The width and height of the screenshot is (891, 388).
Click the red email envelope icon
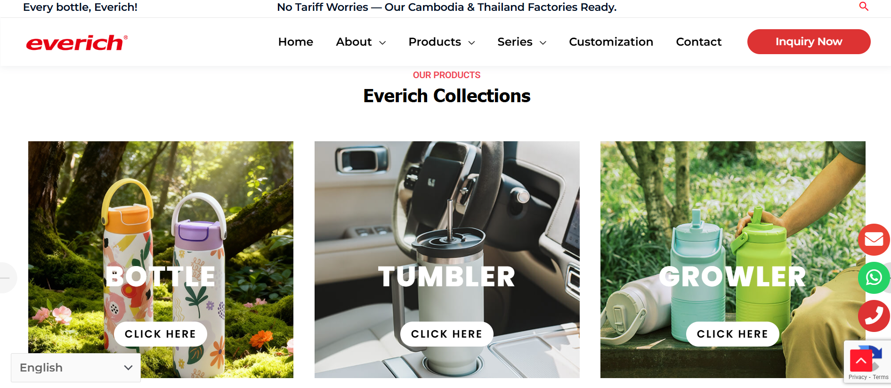(874, 239)
